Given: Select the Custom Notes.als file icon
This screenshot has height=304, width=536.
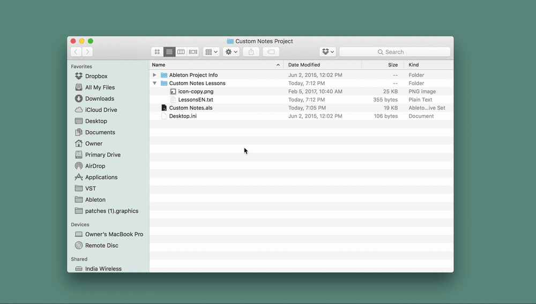Looking at the screenshot, I should coord(164,108).
